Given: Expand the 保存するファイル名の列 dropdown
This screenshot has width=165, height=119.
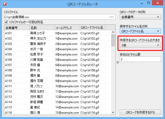Looking at the screenshot, I should (x=140, y=31).
